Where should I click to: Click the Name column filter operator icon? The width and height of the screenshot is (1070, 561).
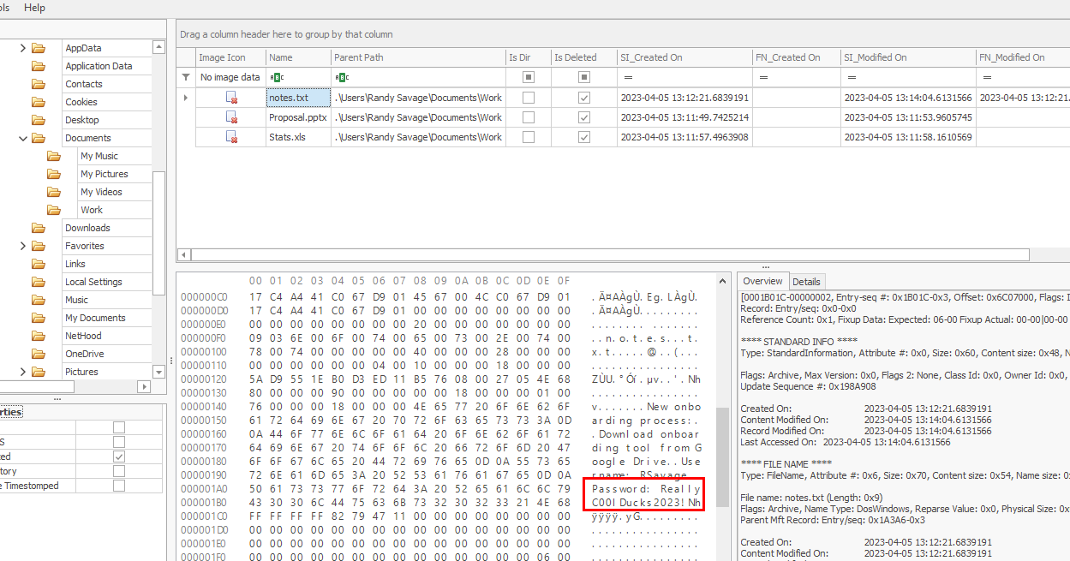(277, 77)
